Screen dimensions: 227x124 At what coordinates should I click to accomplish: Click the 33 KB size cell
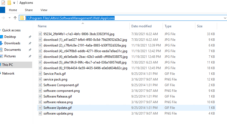point(211,34)
